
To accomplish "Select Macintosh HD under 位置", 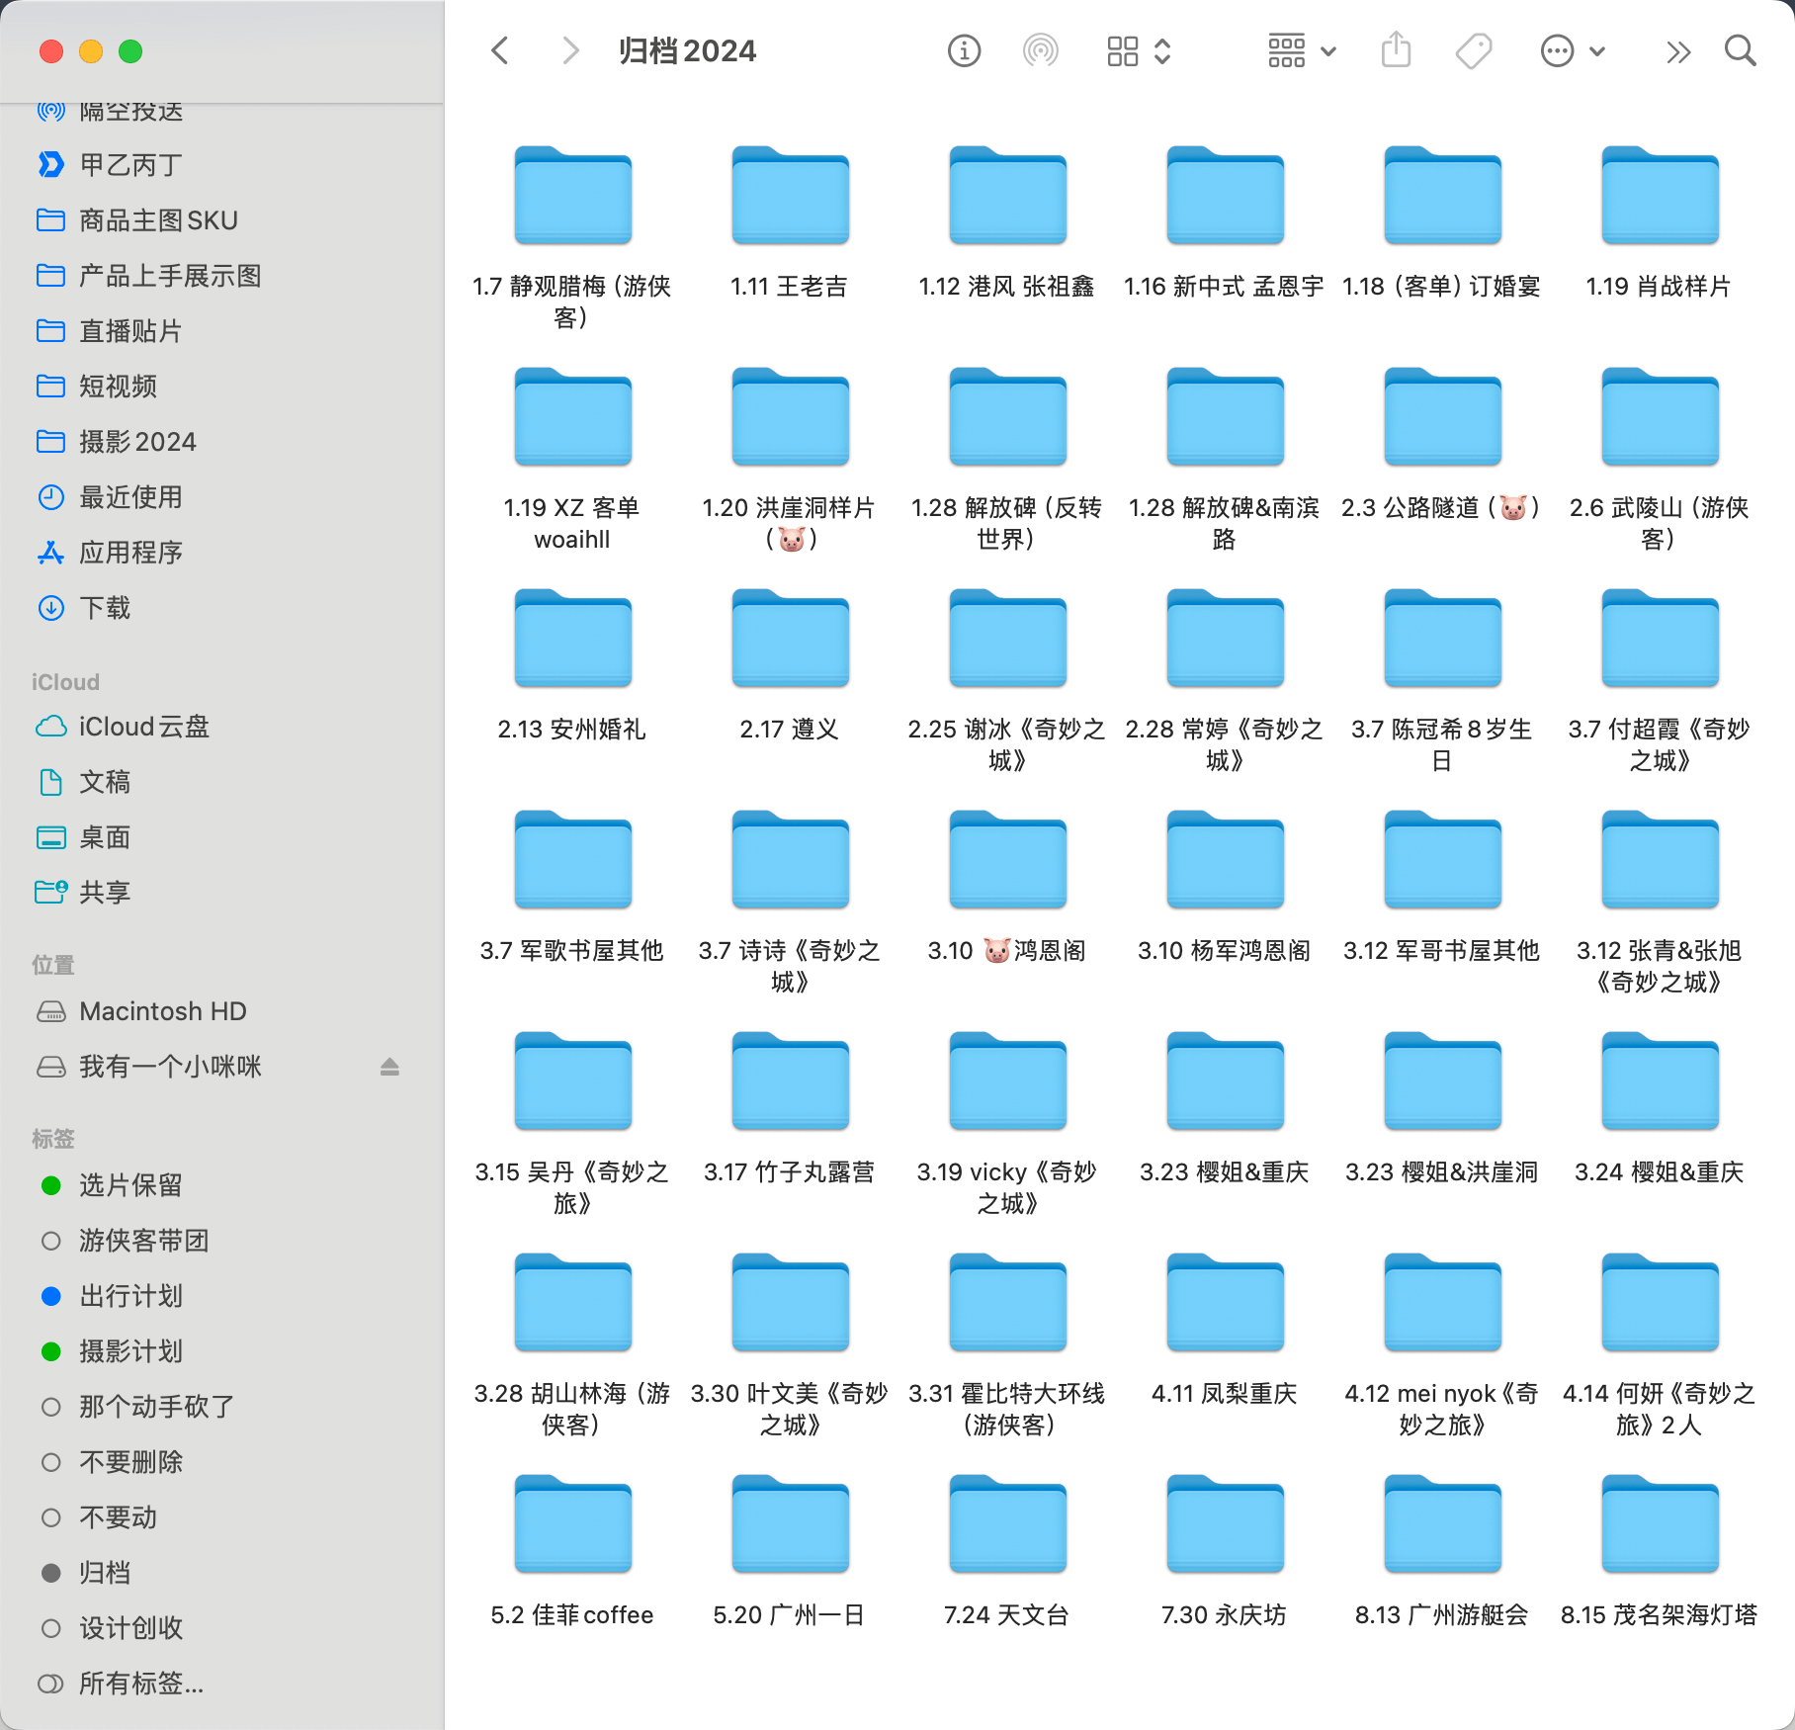I will click(161, 1010).
